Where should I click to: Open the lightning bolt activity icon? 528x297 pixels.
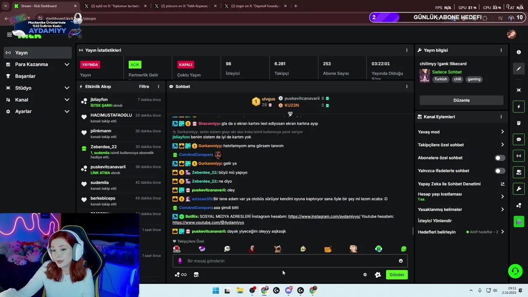coord(519,107)
